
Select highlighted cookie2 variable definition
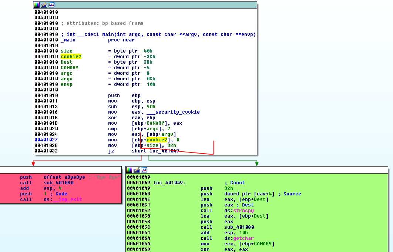(x=71, y=57)
